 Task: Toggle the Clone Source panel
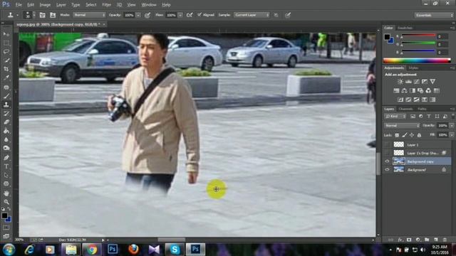pyautogui.click(x=52, y=15)
